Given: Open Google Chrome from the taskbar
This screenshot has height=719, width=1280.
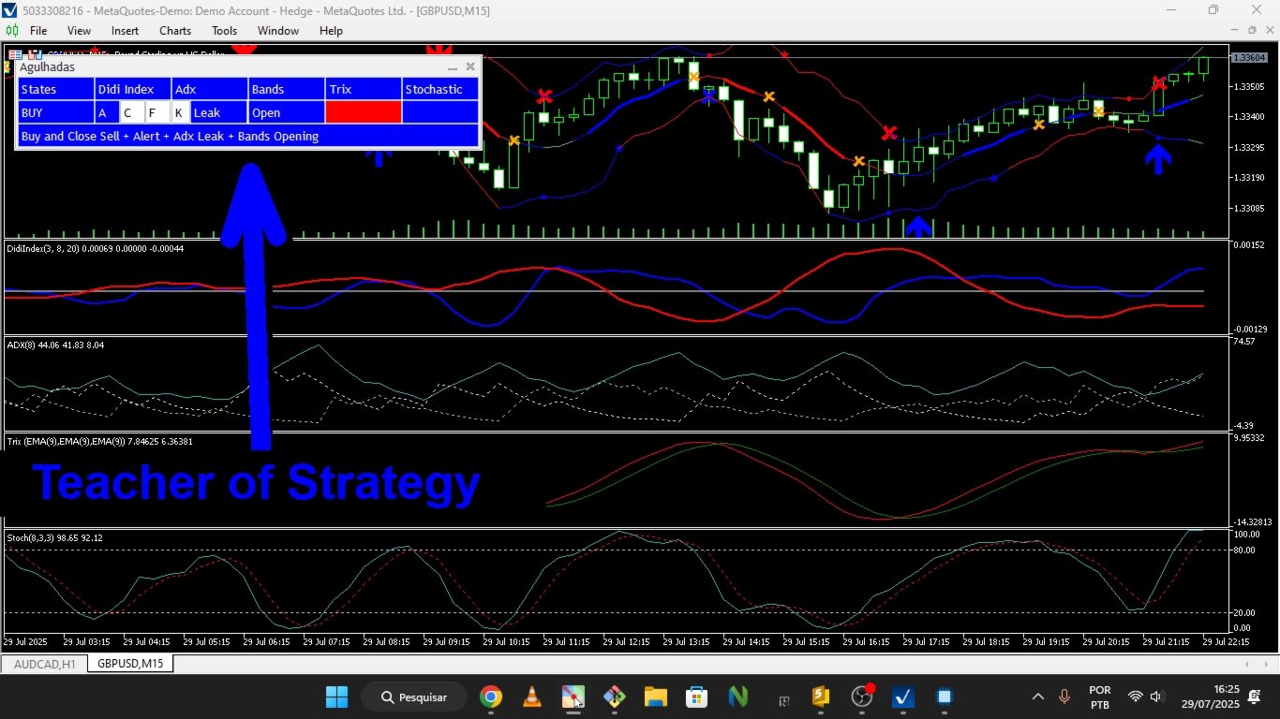Looking at the screenshot, I should pos(490,697).
